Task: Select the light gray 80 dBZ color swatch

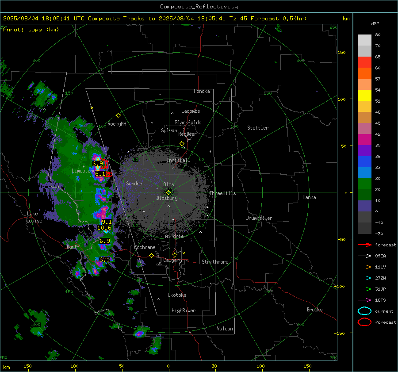Action: tap(364, 40)
